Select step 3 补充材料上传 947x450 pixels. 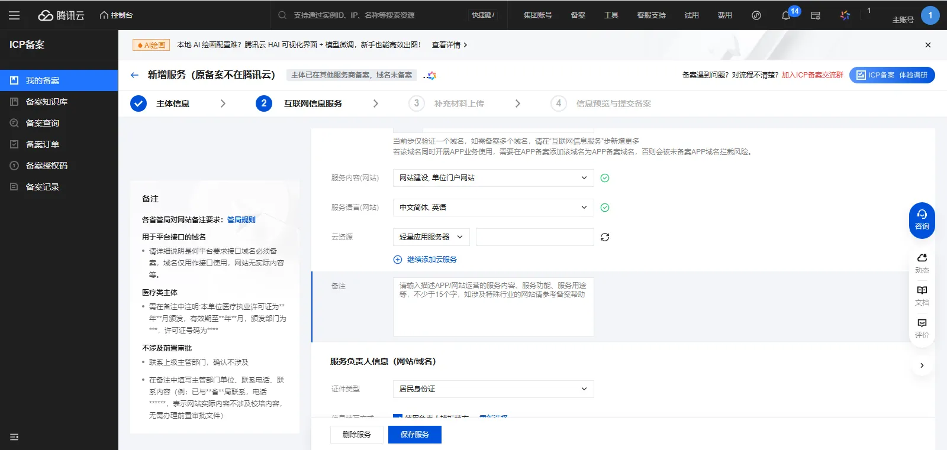(446, 103)
